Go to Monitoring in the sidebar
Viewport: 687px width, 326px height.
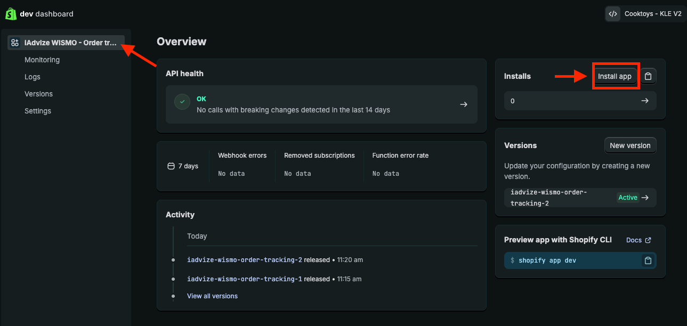(42, 60)
